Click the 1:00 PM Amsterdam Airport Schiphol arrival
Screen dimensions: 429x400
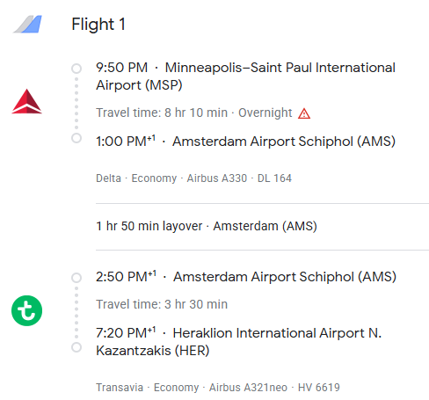pos(245,142)
